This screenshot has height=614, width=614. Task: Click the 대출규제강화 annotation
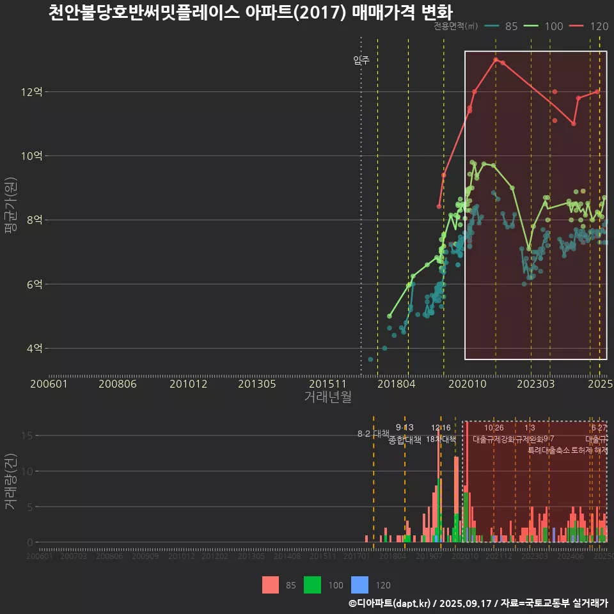[x=494, y=439]
